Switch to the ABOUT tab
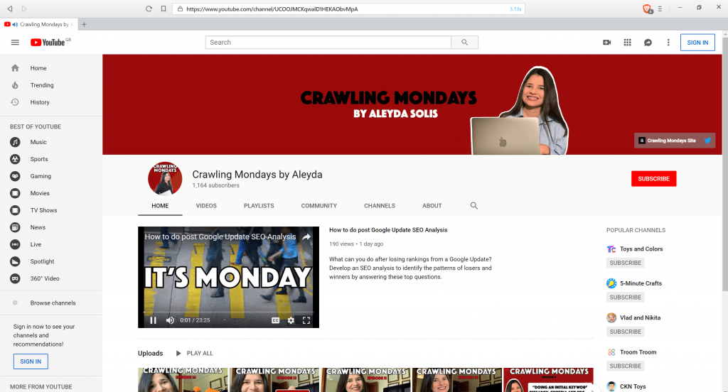 tap(432, 205)
